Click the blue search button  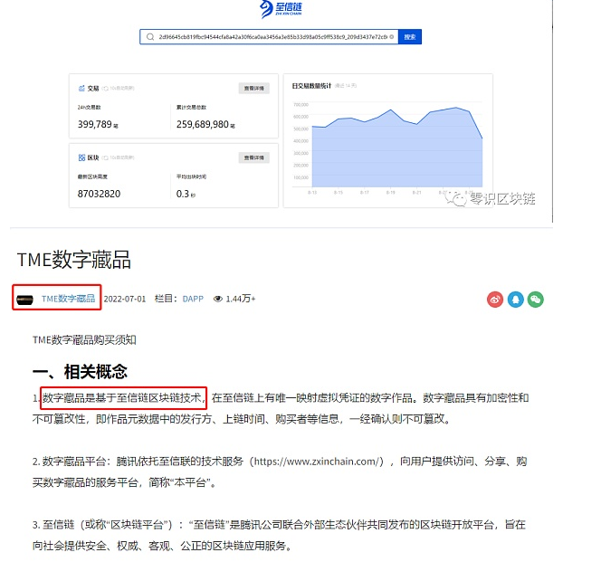(x=410, y=37)
